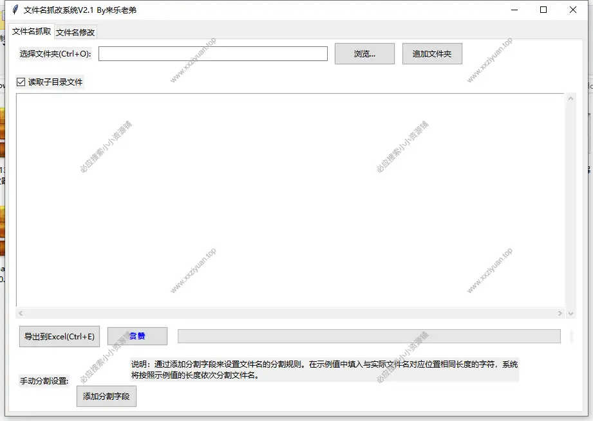Click the blue 赞赏 button
593x421 pixels.
pyautogui.click(x=137, y=336)
